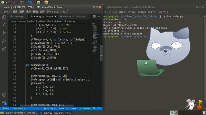The height and width of the screenshot is (115, 206).
Task: Open VS Code 実行 menu
Action: 42,11
